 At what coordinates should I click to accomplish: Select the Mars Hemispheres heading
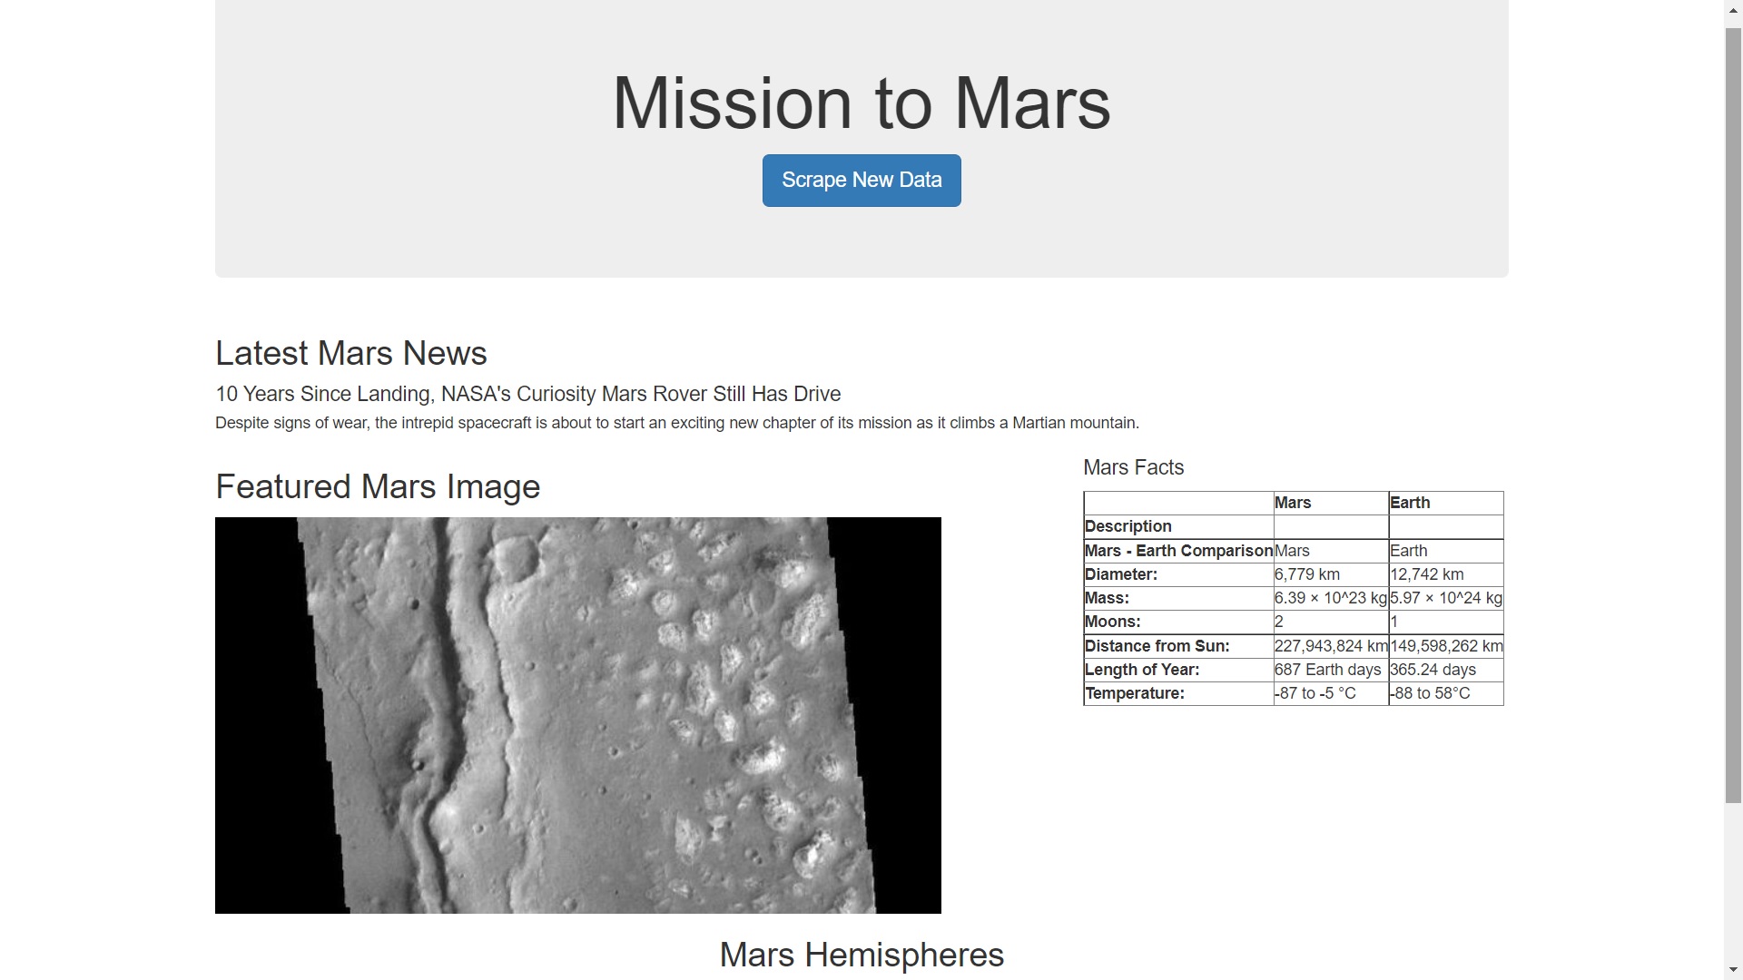(x=861, y=955)
